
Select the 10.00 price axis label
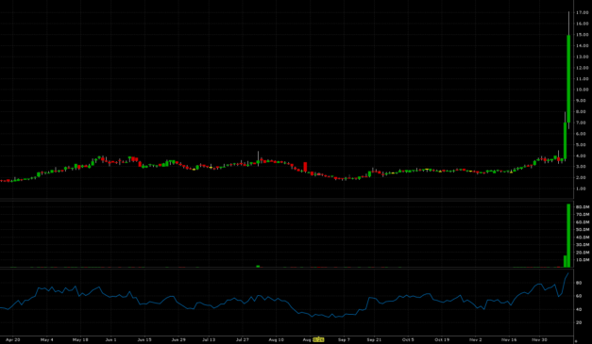click(x=583, y=90)
